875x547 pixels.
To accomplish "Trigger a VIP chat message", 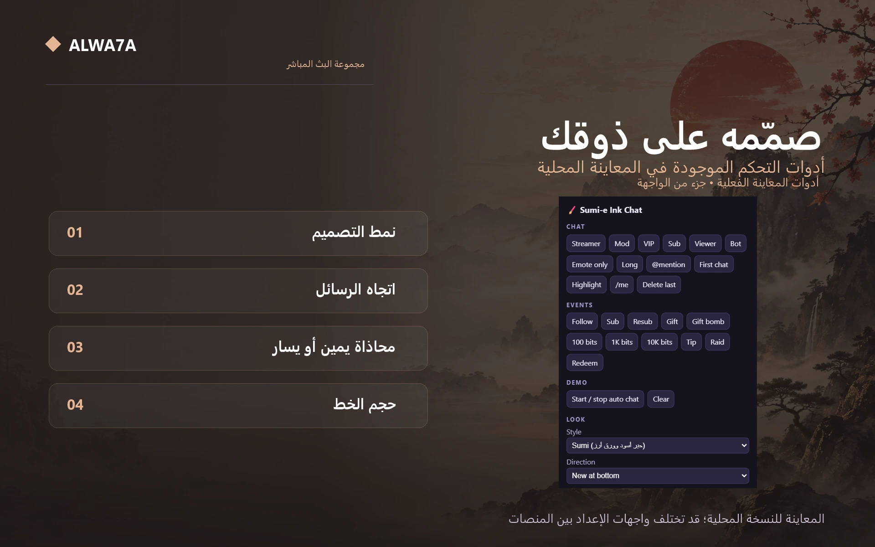I will coord(649,243).
